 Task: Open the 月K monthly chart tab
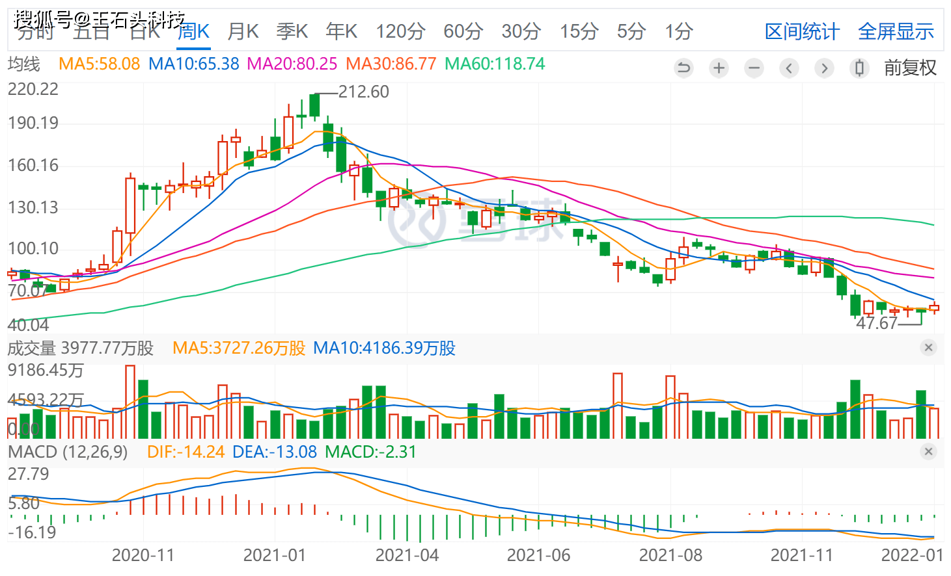[243, 31]
